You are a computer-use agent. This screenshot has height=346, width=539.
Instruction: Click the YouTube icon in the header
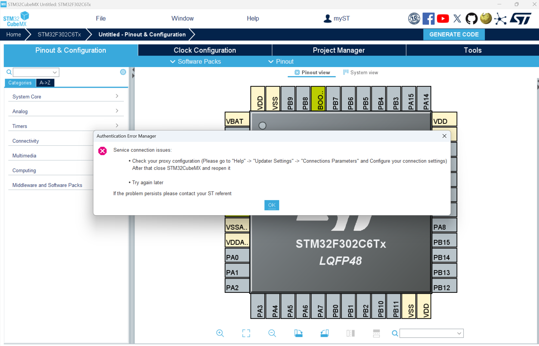tap(443, 18)
